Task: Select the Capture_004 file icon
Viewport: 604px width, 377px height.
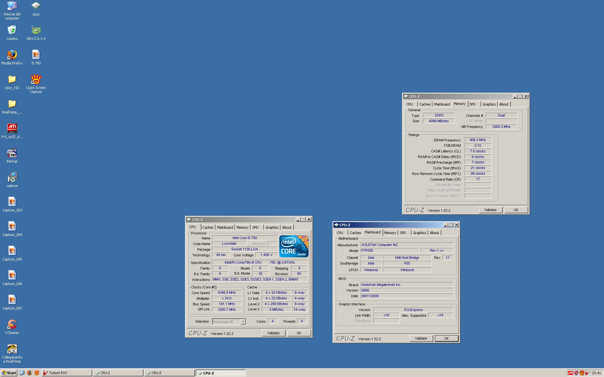Action: click(x=12, y=229)
